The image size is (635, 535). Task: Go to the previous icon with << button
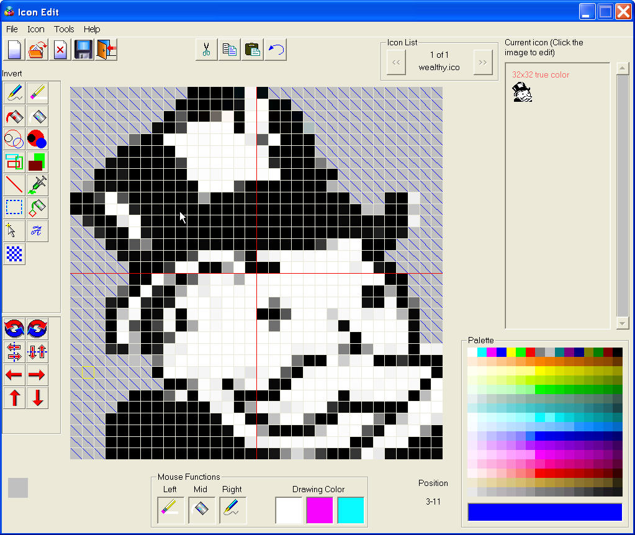pos(396,62)
